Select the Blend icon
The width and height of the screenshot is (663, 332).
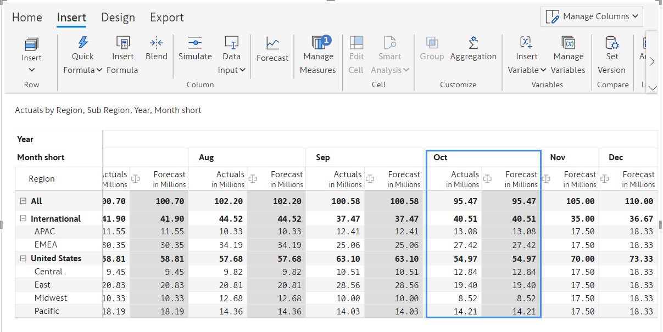point(157,42)
